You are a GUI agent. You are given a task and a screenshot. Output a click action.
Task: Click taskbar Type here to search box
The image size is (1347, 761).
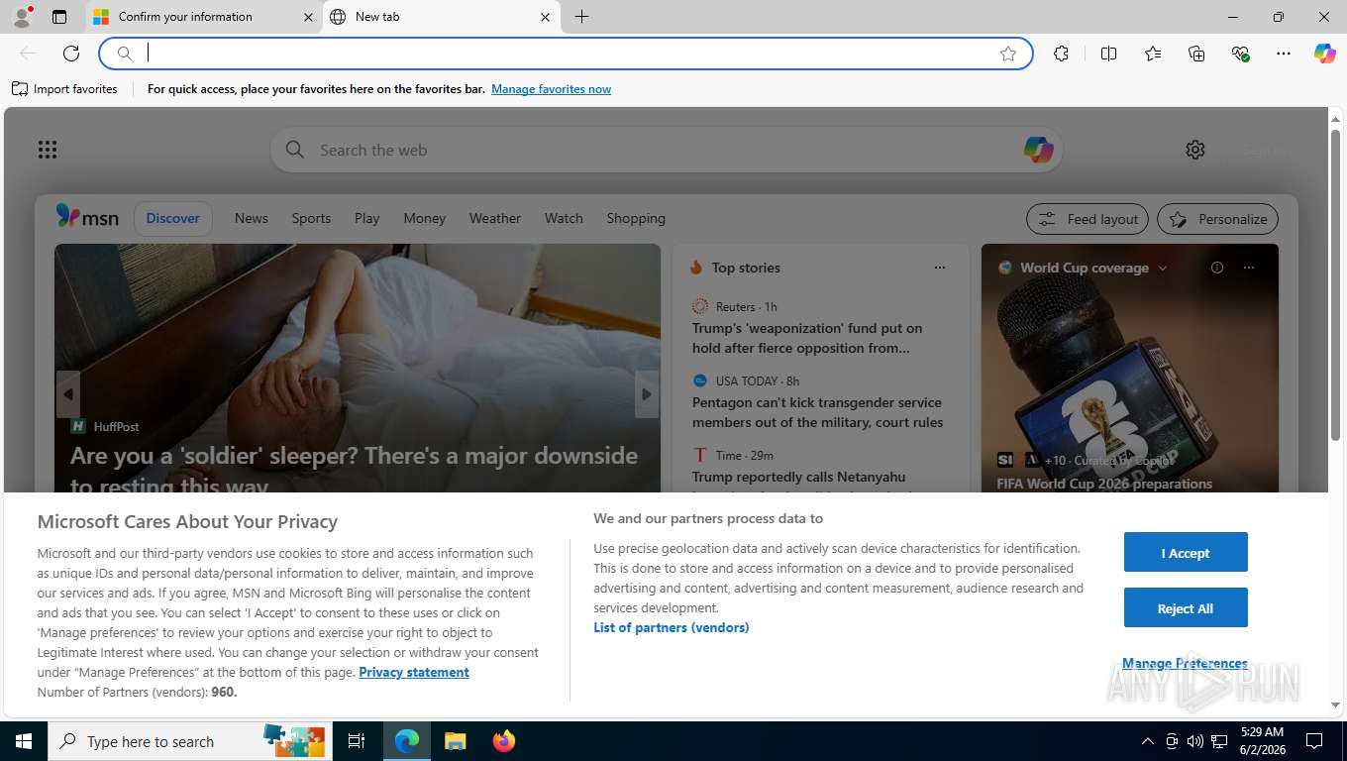coord(189,741)
